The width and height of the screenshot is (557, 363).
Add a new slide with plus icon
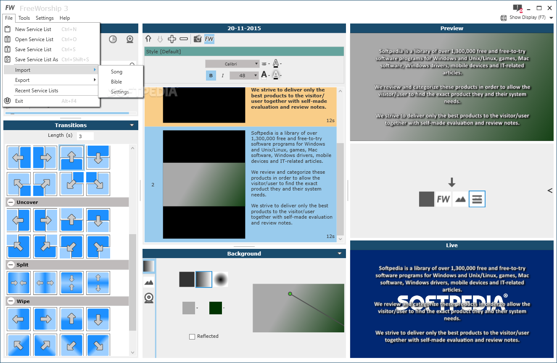[x=172, y=39]
